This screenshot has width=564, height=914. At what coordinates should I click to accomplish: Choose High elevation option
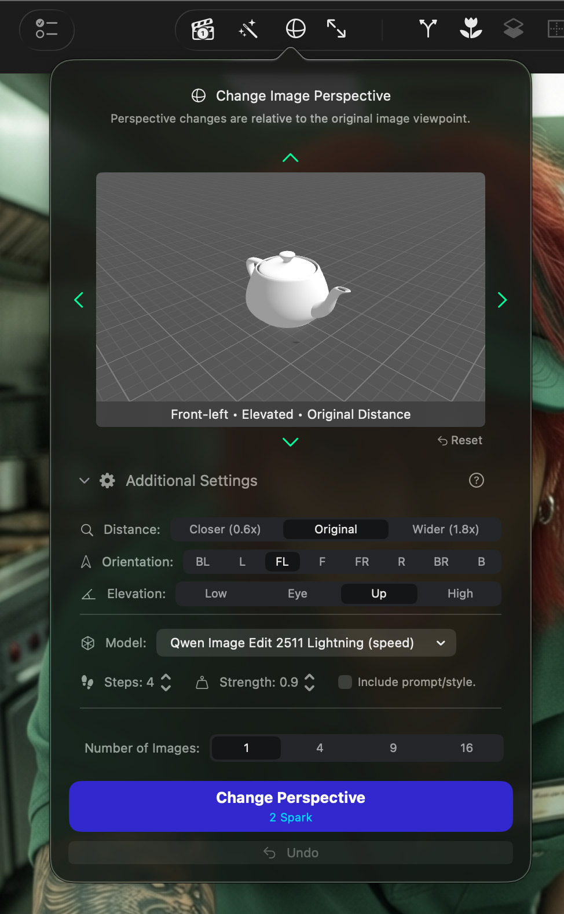point(460,594)
